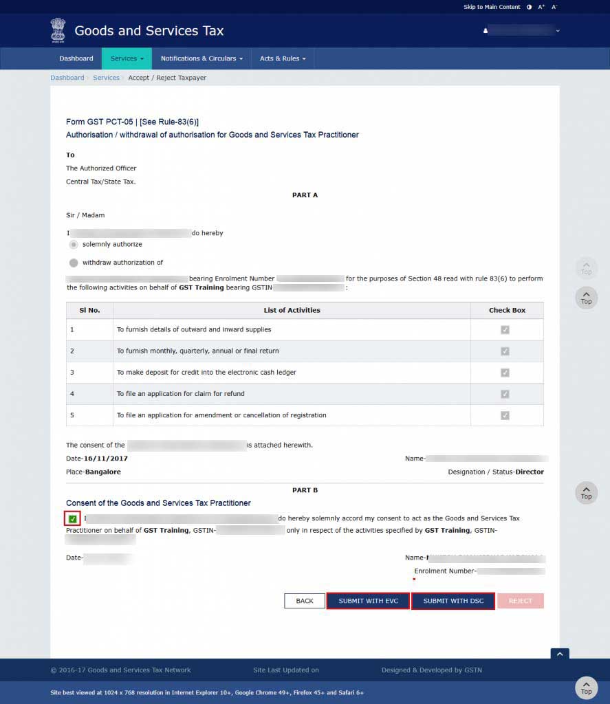Increase font size with A+ icon
The image size is (610, 704).
point(541,7)
